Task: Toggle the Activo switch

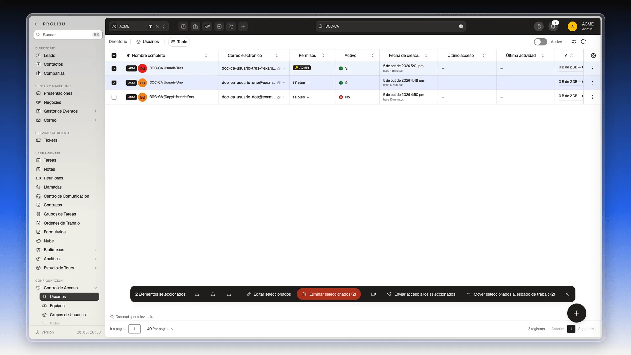Action: click(x=540, y=42)
